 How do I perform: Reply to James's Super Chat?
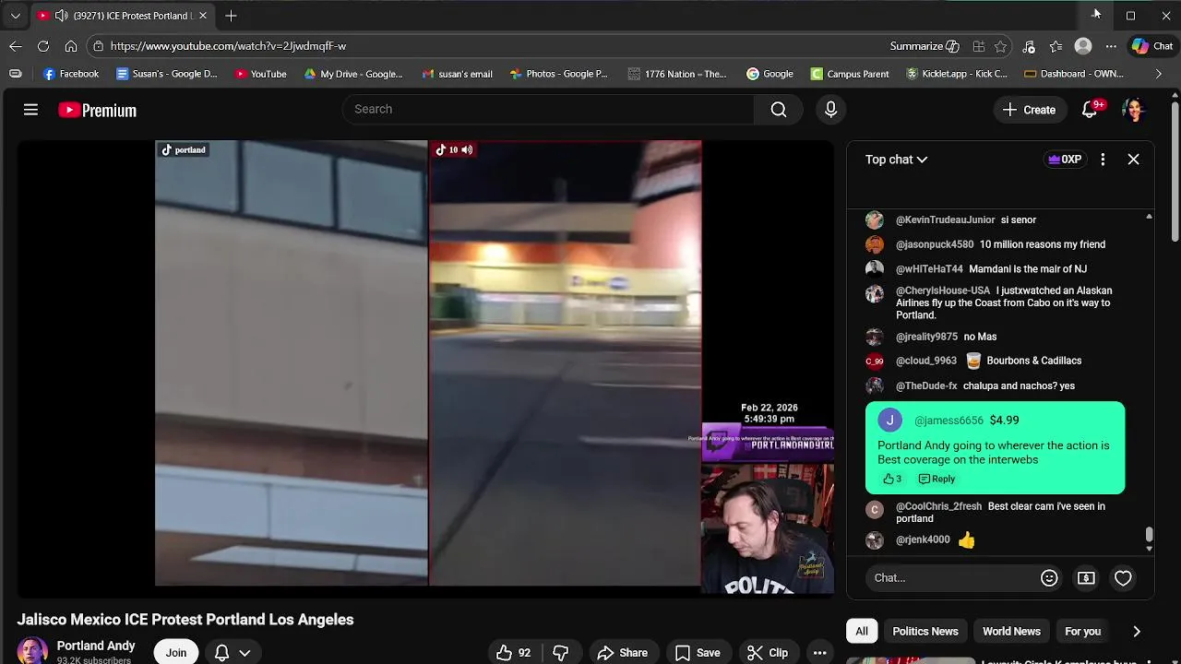(936, 479)
